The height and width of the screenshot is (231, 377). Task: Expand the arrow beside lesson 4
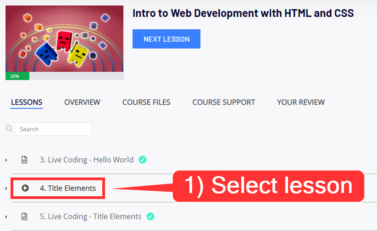[6, 188]
